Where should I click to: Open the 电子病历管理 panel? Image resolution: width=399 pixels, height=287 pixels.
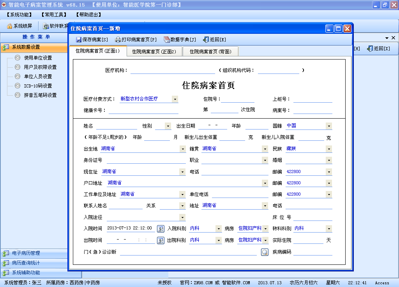point(34,253)
